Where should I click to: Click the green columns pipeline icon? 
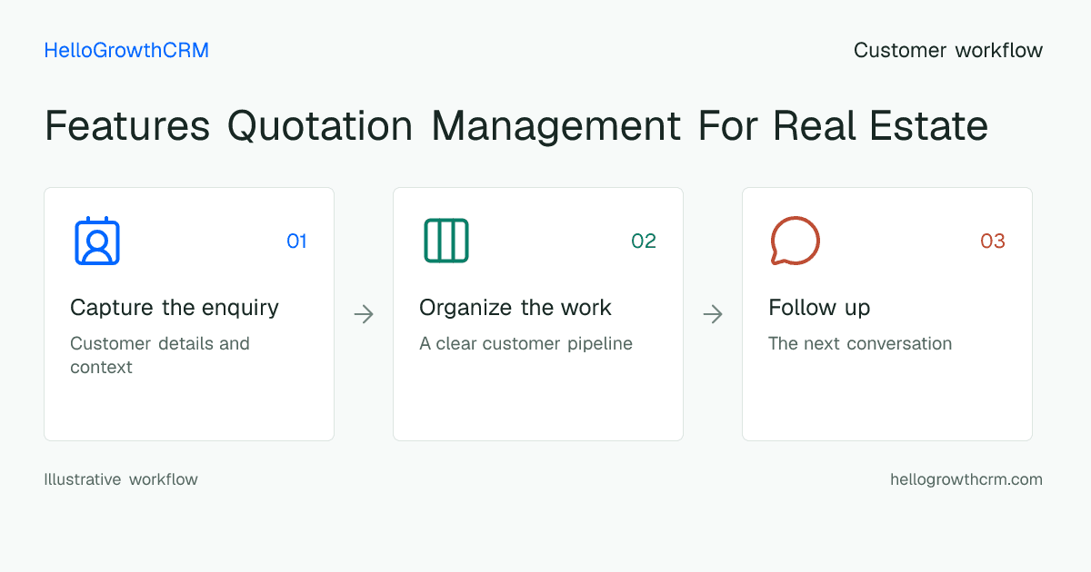[446, 241]
